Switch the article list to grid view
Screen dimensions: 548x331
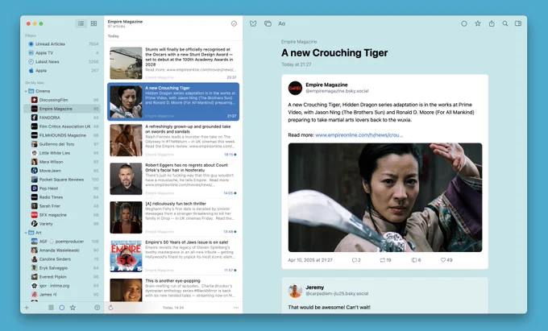click(93, 23)
